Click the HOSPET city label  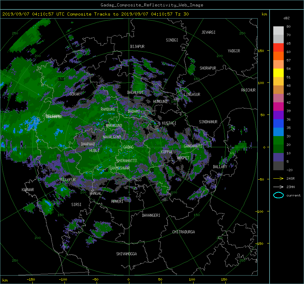183,158
